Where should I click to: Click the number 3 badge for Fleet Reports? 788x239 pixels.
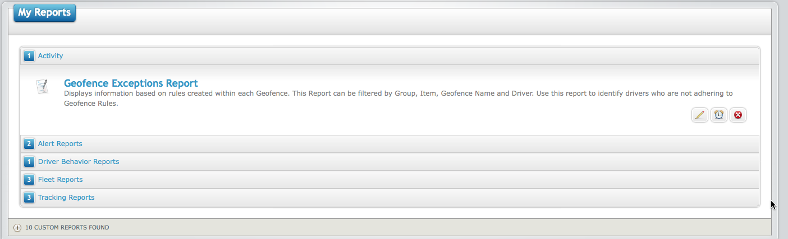[29, 180]
